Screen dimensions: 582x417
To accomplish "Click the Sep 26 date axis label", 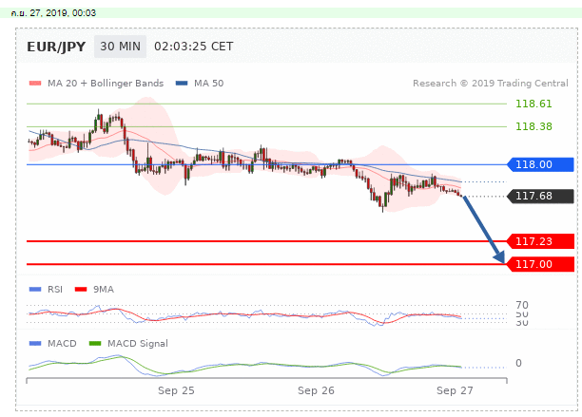I will pos(316,390).
